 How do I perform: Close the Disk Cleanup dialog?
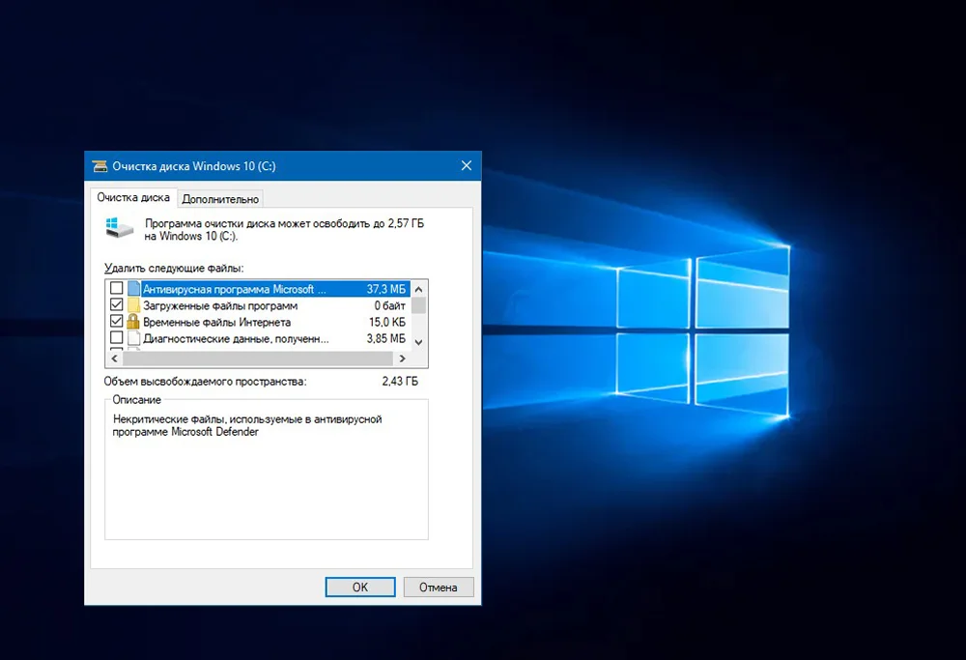[x=466, y=166]
